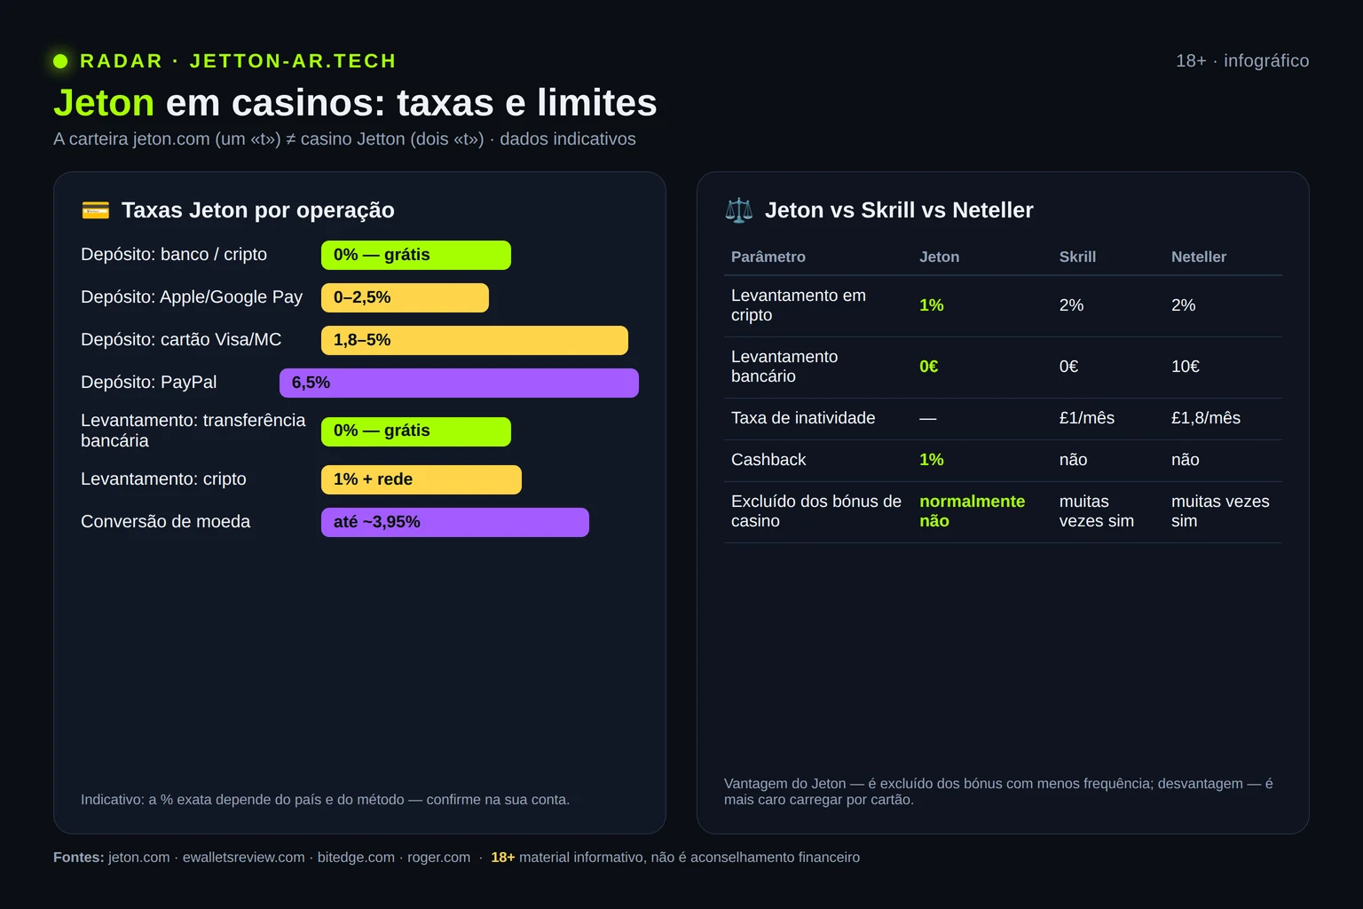
Task: Click the material informativo disclaimer text
Action: 689,858
